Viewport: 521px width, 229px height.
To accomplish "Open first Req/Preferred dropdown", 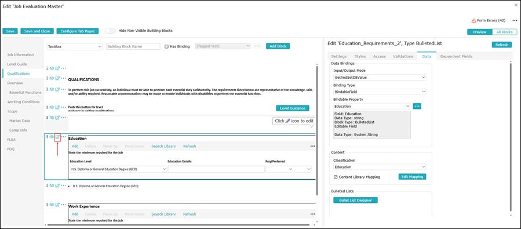I will (279, 169).
